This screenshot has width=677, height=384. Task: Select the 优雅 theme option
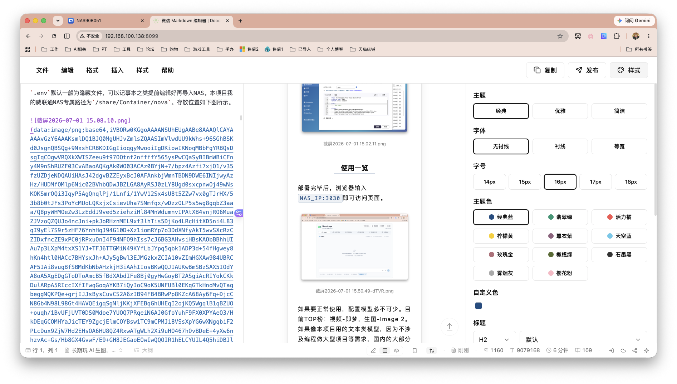pyautogui.click(x=560, y=111)
